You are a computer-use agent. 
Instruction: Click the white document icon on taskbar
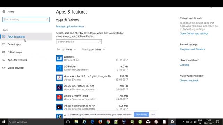click(x=164, y=122)
